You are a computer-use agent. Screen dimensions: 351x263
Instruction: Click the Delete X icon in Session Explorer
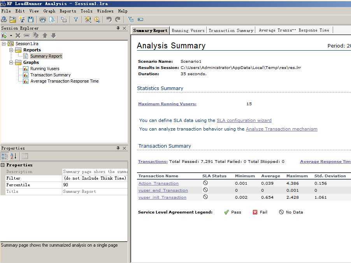[x=18, y=35]
